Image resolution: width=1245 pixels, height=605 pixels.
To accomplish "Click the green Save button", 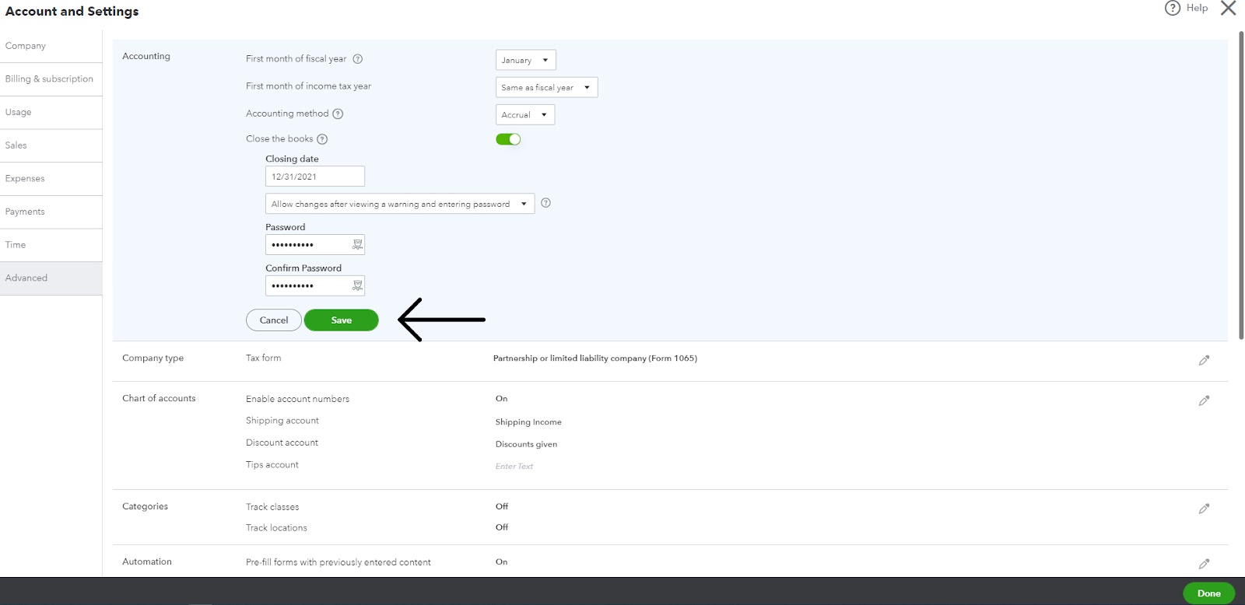I will [342, 320].
